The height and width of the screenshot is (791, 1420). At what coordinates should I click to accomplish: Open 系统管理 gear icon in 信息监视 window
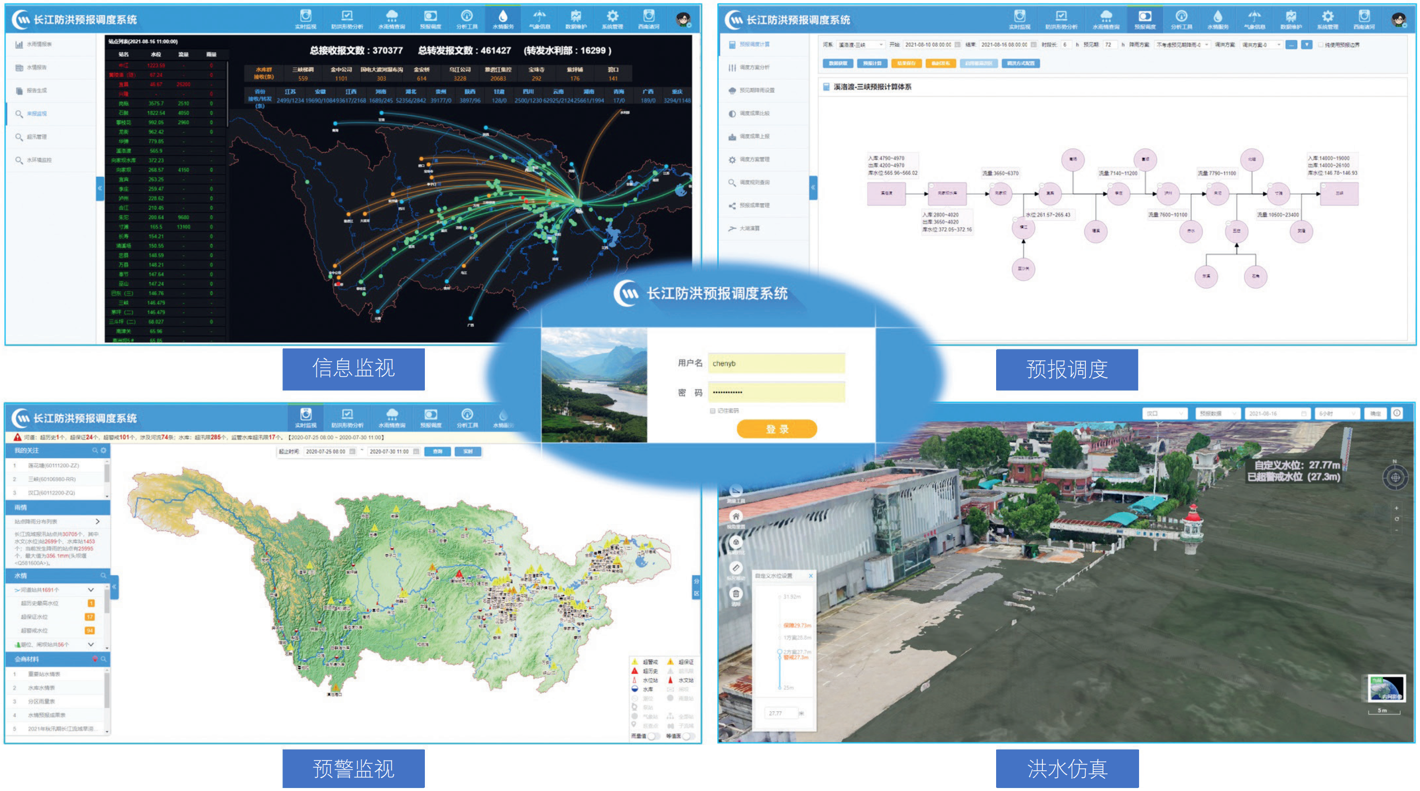click(612, 19)
